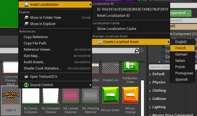This screenshot has height=116, width=197.
Task: Select the Minus-Green button texture
Action: click(x=110, y=95)
